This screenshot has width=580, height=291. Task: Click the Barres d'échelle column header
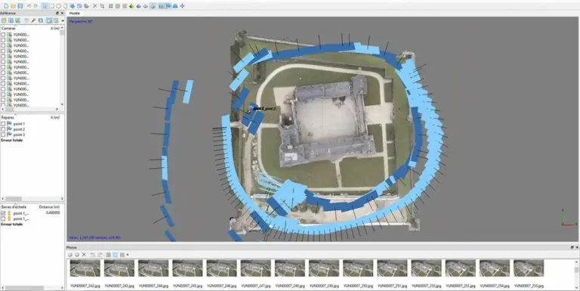pyautogui.click(x=14, y=207)
